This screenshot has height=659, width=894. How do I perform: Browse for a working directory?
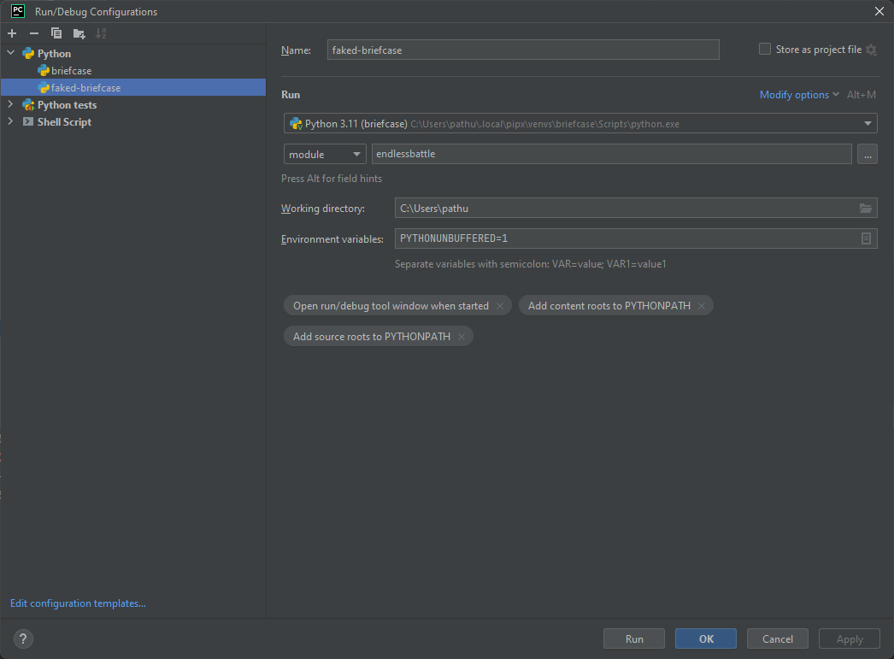(865, 208)
